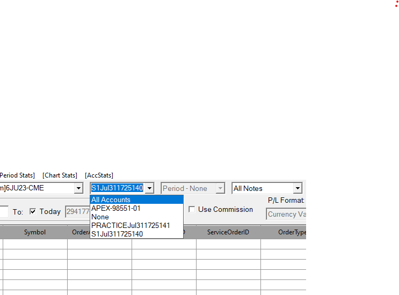Viewport: 399px width, 295px height.
Task: Choose APEX-98551-01 account option
Action: pyautogui.click(x=136, y=208)
